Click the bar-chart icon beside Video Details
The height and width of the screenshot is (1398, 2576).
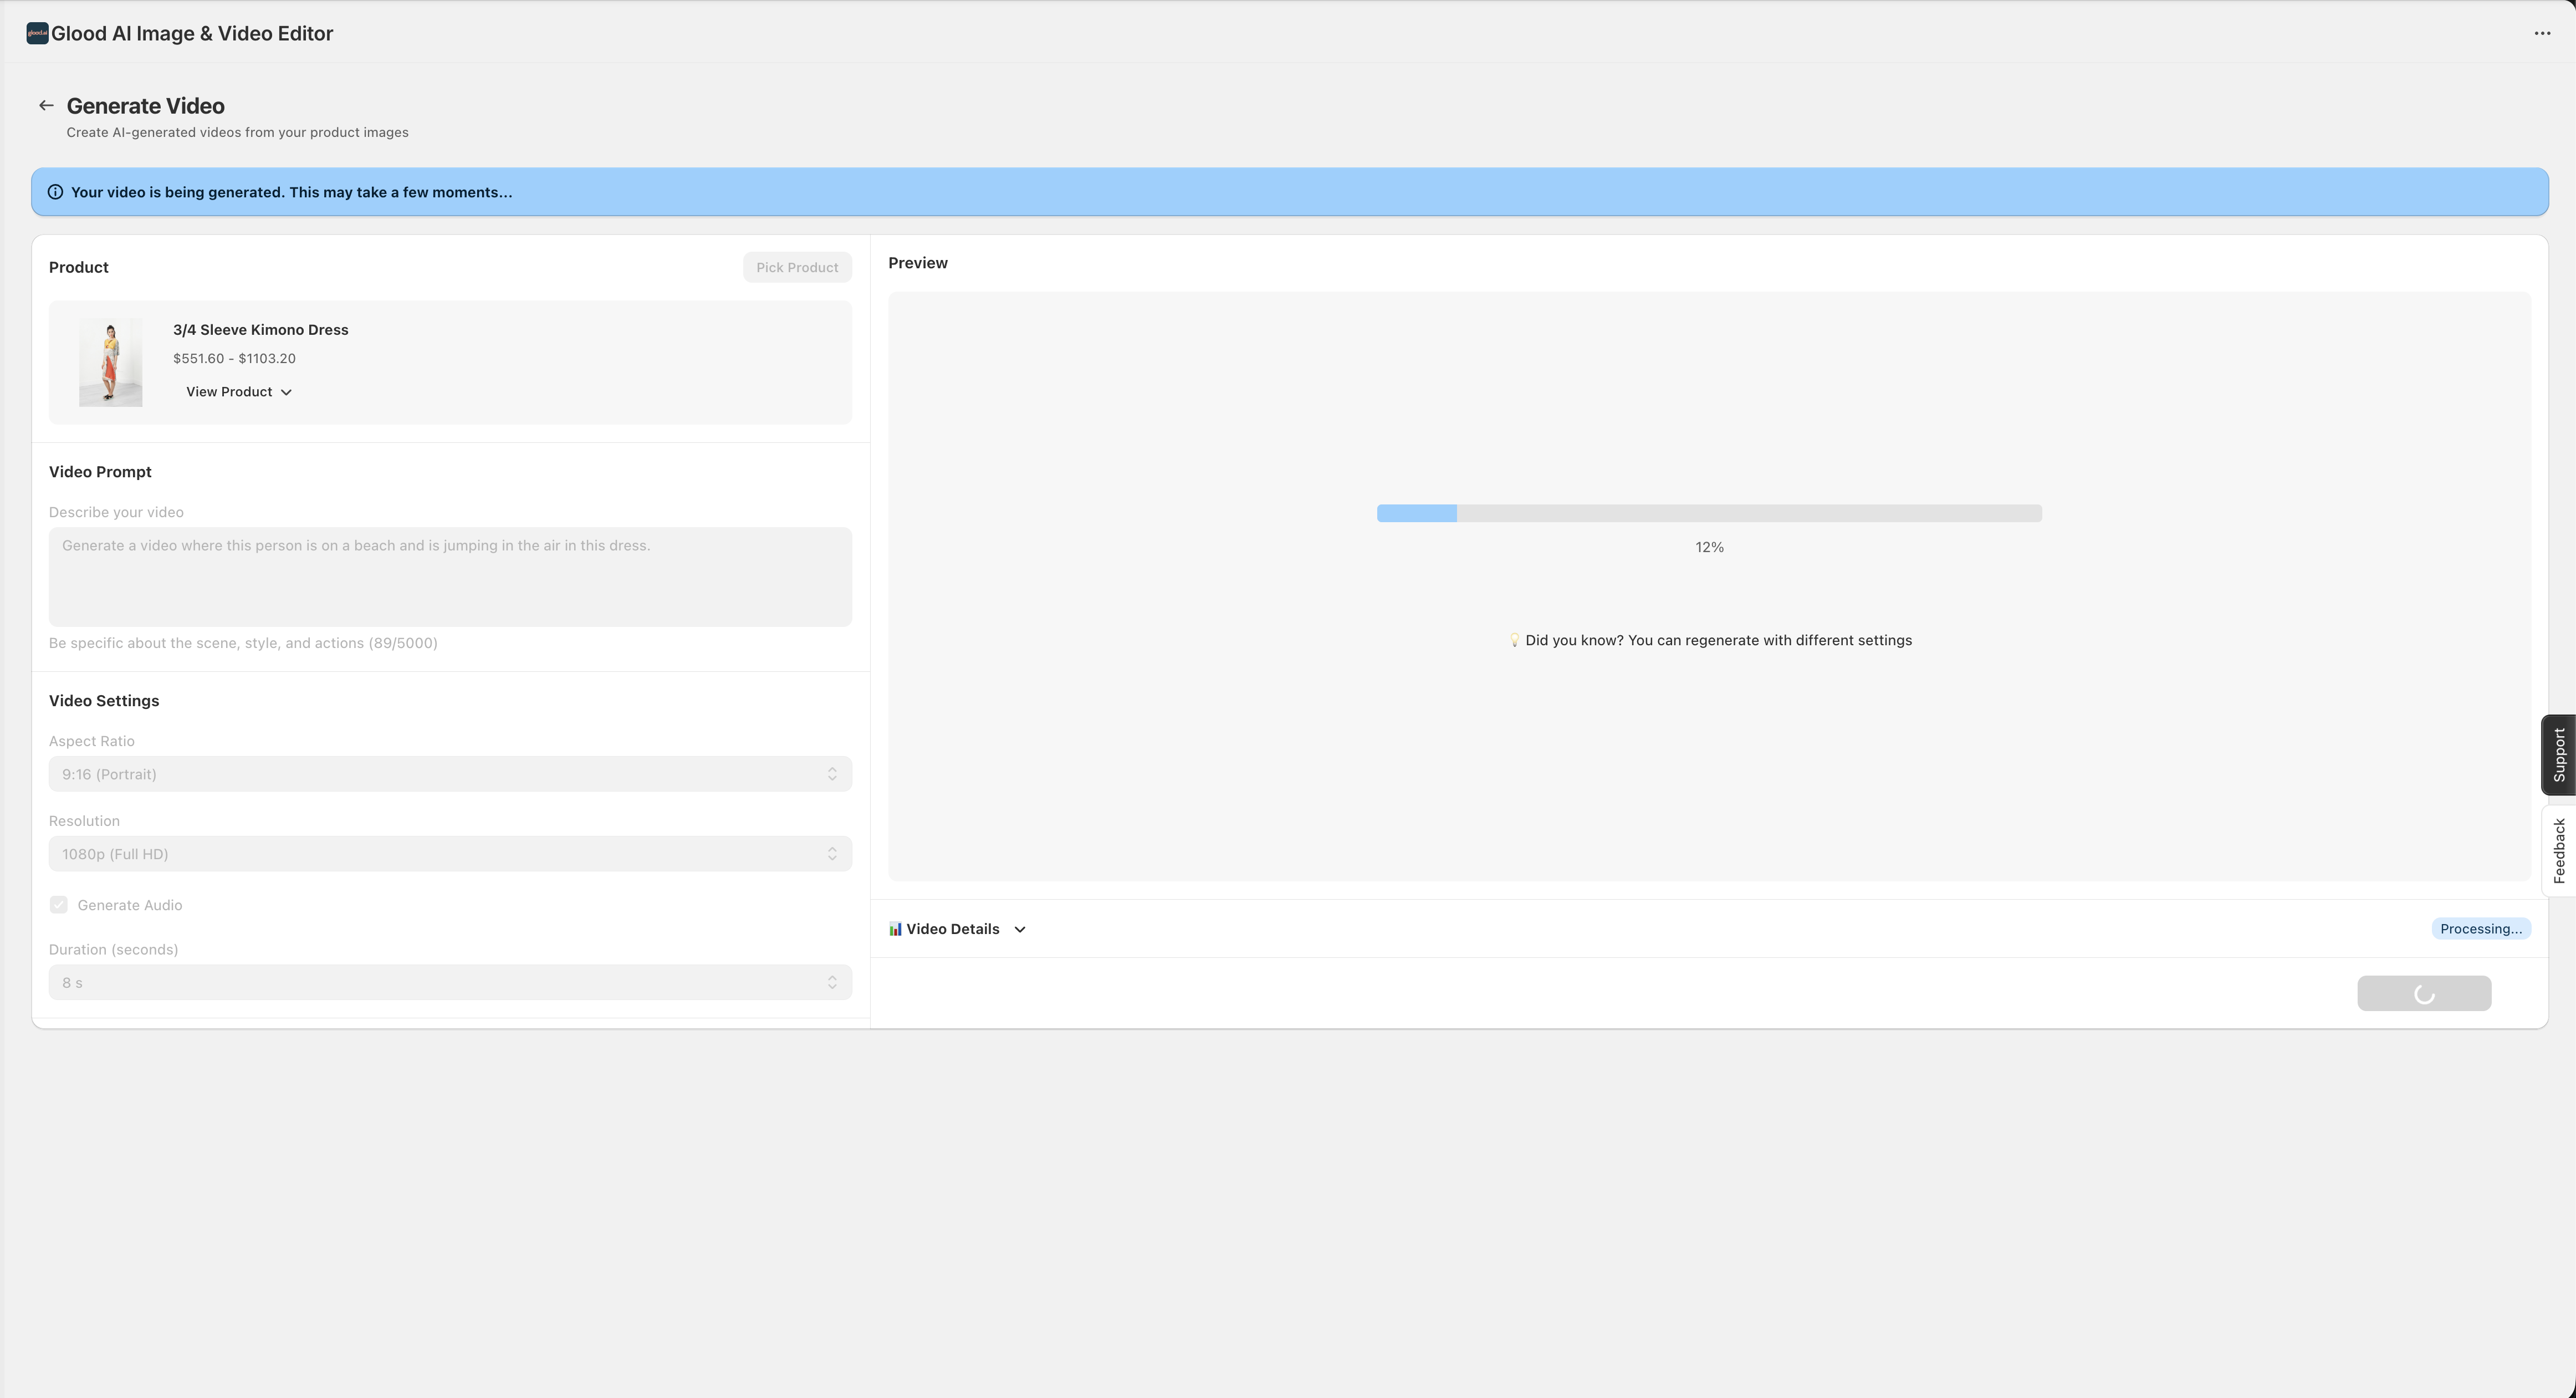click(894, 929)
